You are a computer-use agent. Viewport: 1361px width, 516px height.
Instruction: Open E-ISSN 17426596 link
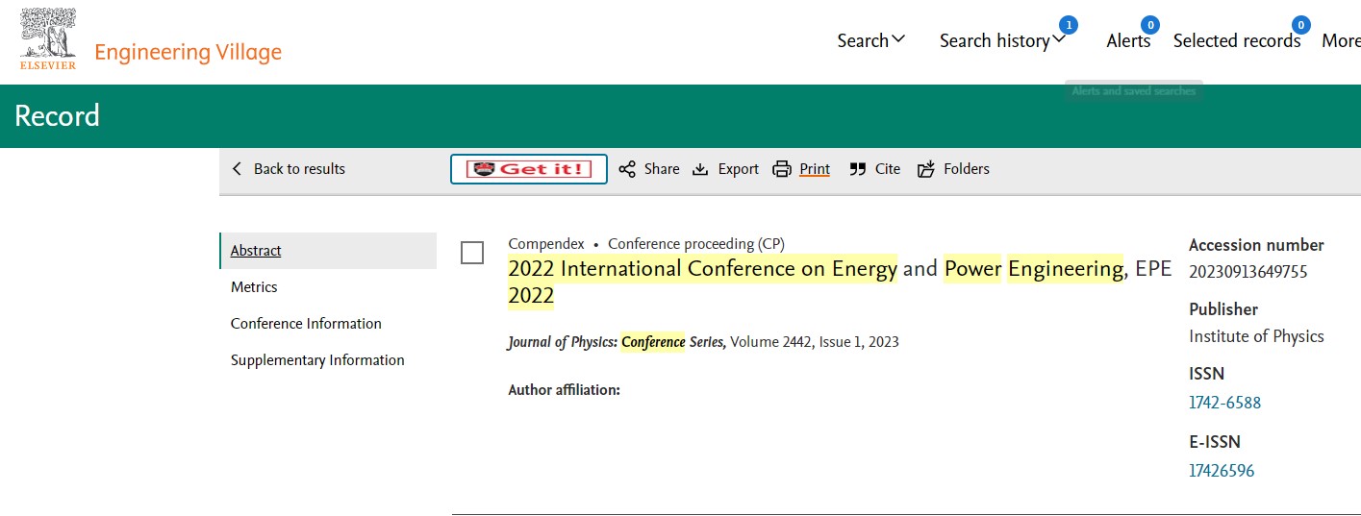[1222, 471]
